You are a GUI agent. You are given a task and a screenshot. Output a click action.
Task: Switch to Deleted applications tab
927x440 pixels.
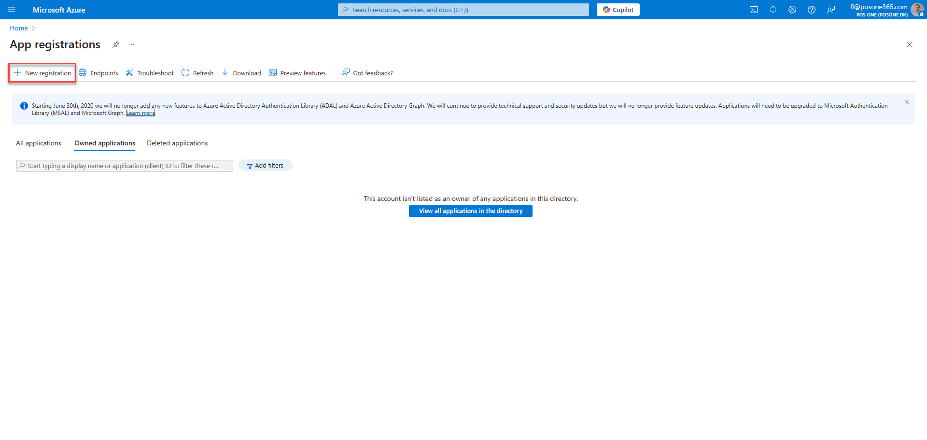point(177,143)
